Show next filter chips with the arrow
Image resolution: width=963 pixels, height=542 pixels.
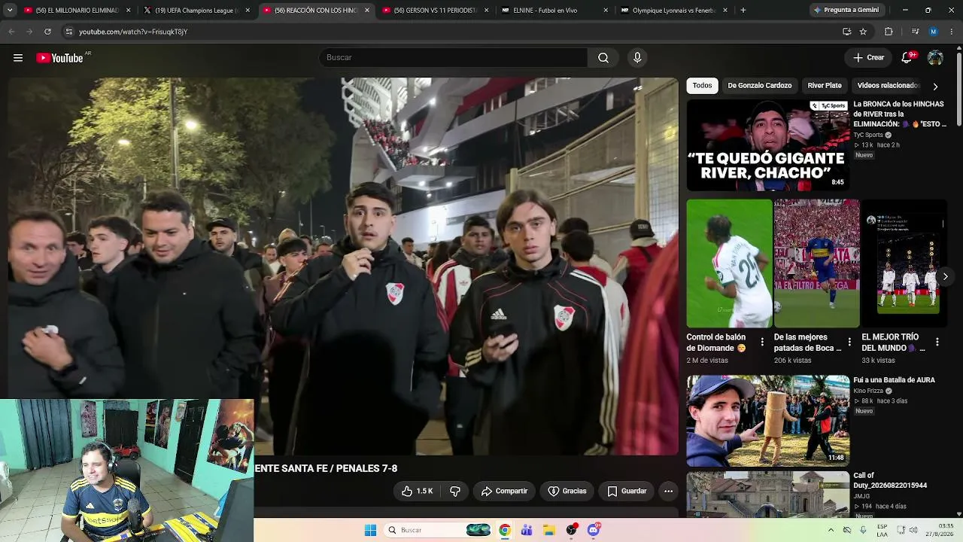[935, 86]
